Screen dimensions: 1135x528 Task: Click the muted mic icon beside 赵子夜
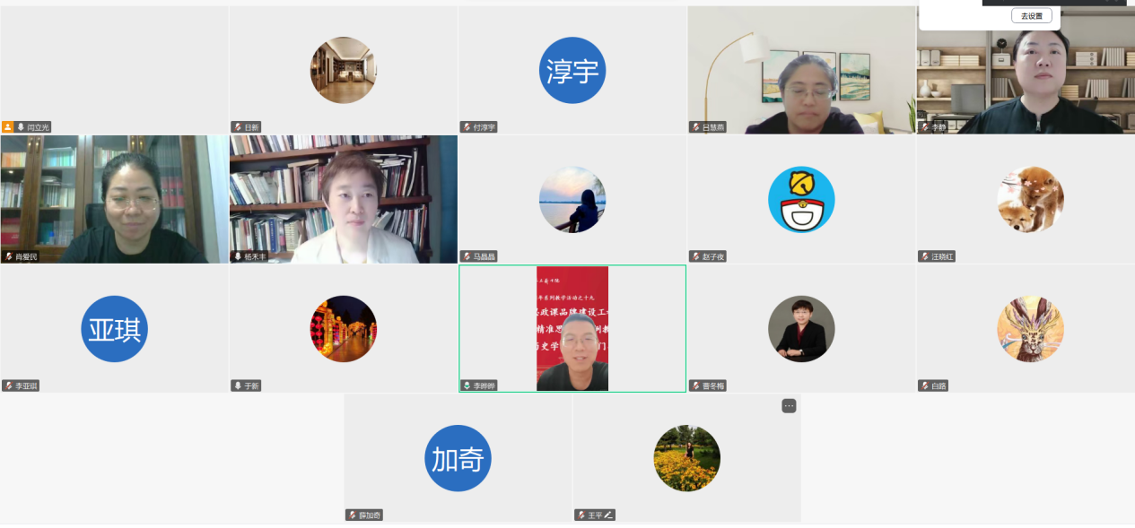696,256
